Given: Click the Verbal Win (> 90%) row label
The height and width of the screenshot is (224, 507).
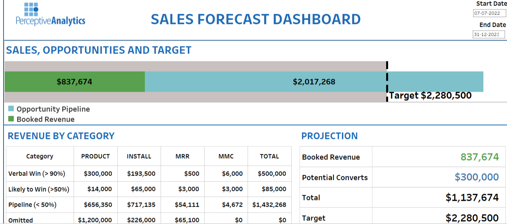Looking at the screenshot, I should tap(37, 174).
